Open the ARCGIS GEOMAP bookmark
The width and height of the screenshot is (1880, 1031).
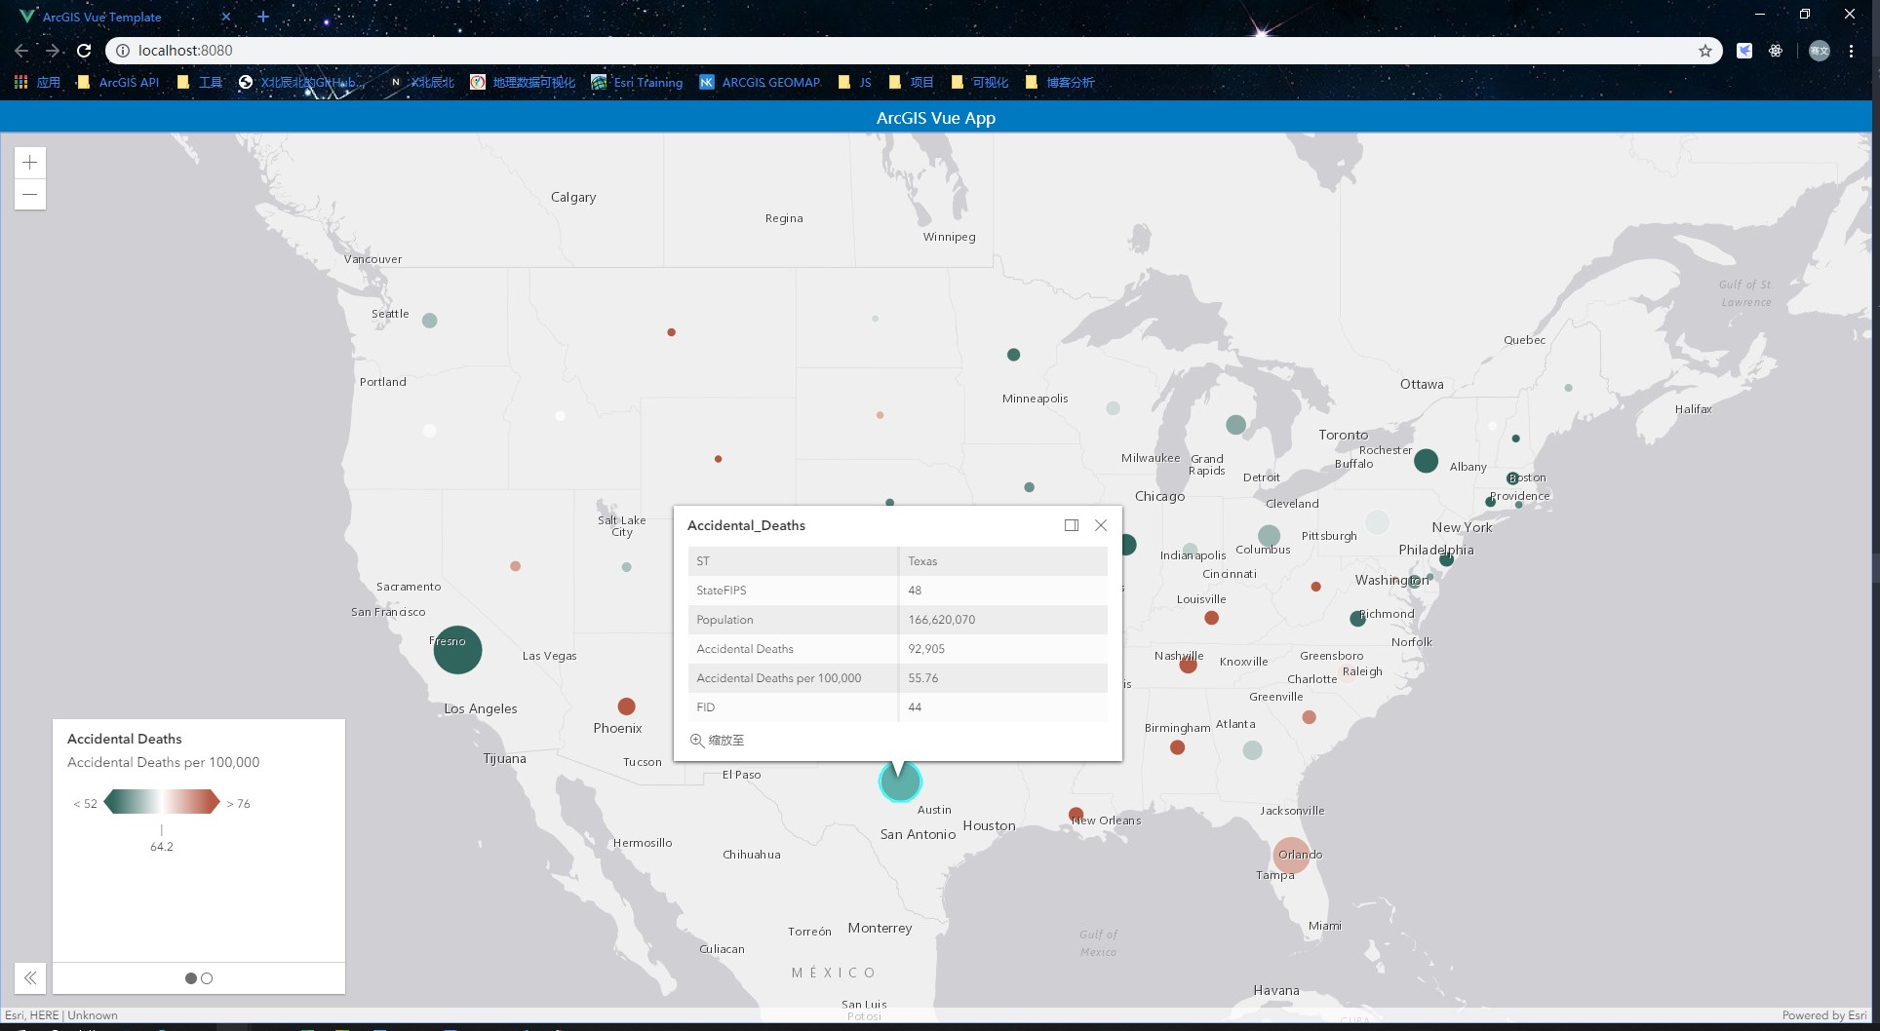click(761, 82)
